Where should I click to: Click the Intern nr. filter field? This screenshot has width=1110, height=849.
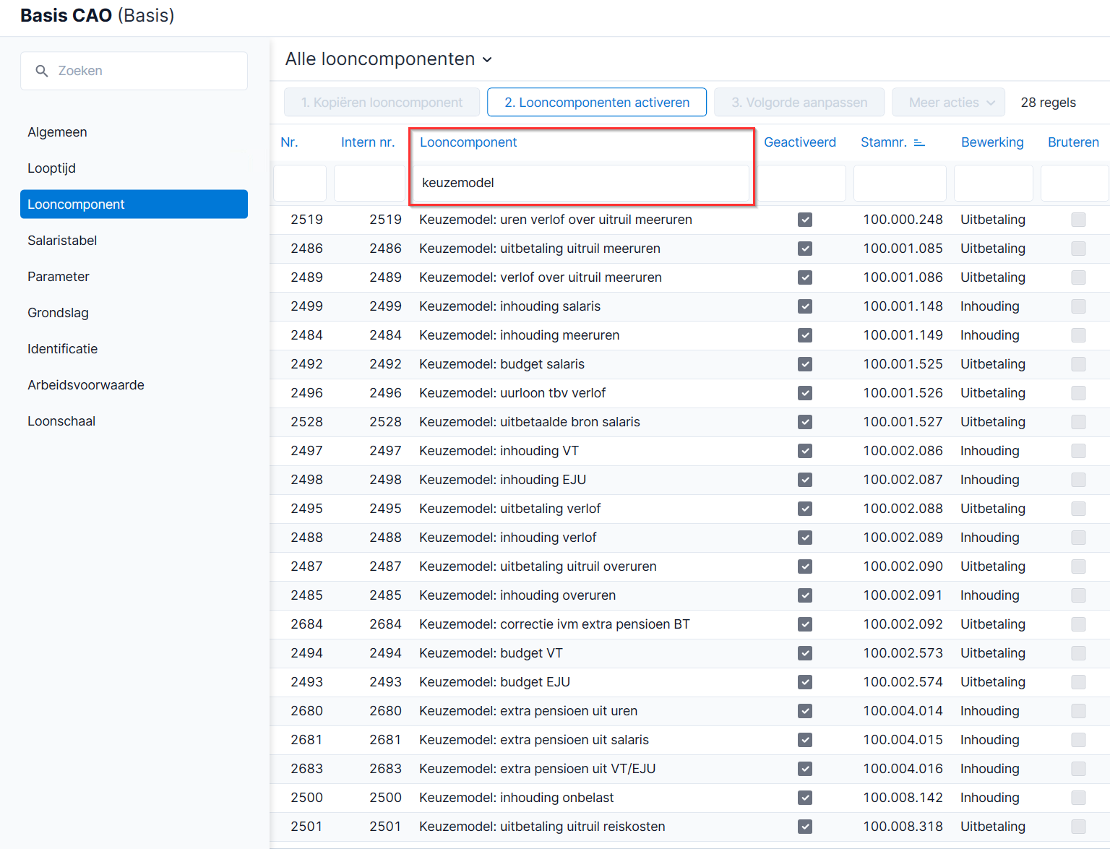coord(370,183)
